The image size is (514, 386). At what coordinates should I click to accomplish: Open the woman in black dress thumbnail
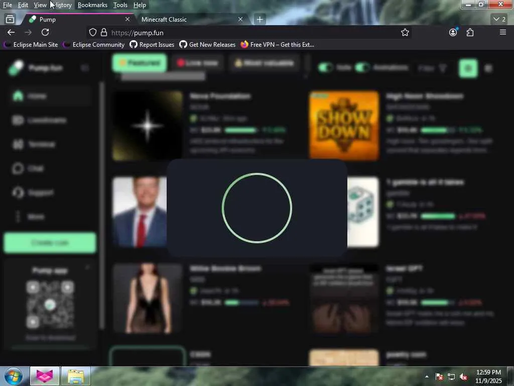pos(147,298)
